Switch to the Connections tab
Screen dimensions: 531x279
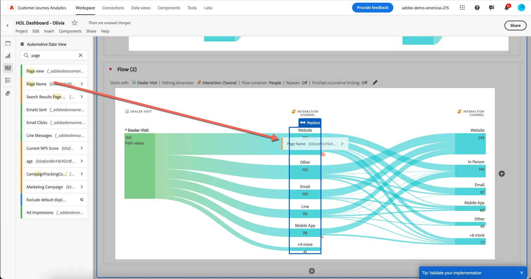pyautogui.click(x=113, y=8)
